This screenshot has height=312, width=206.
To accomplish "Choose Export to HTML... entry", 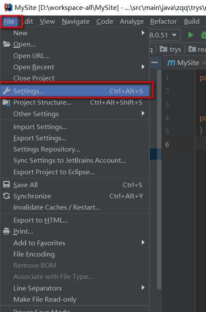I will pos(75,220).
